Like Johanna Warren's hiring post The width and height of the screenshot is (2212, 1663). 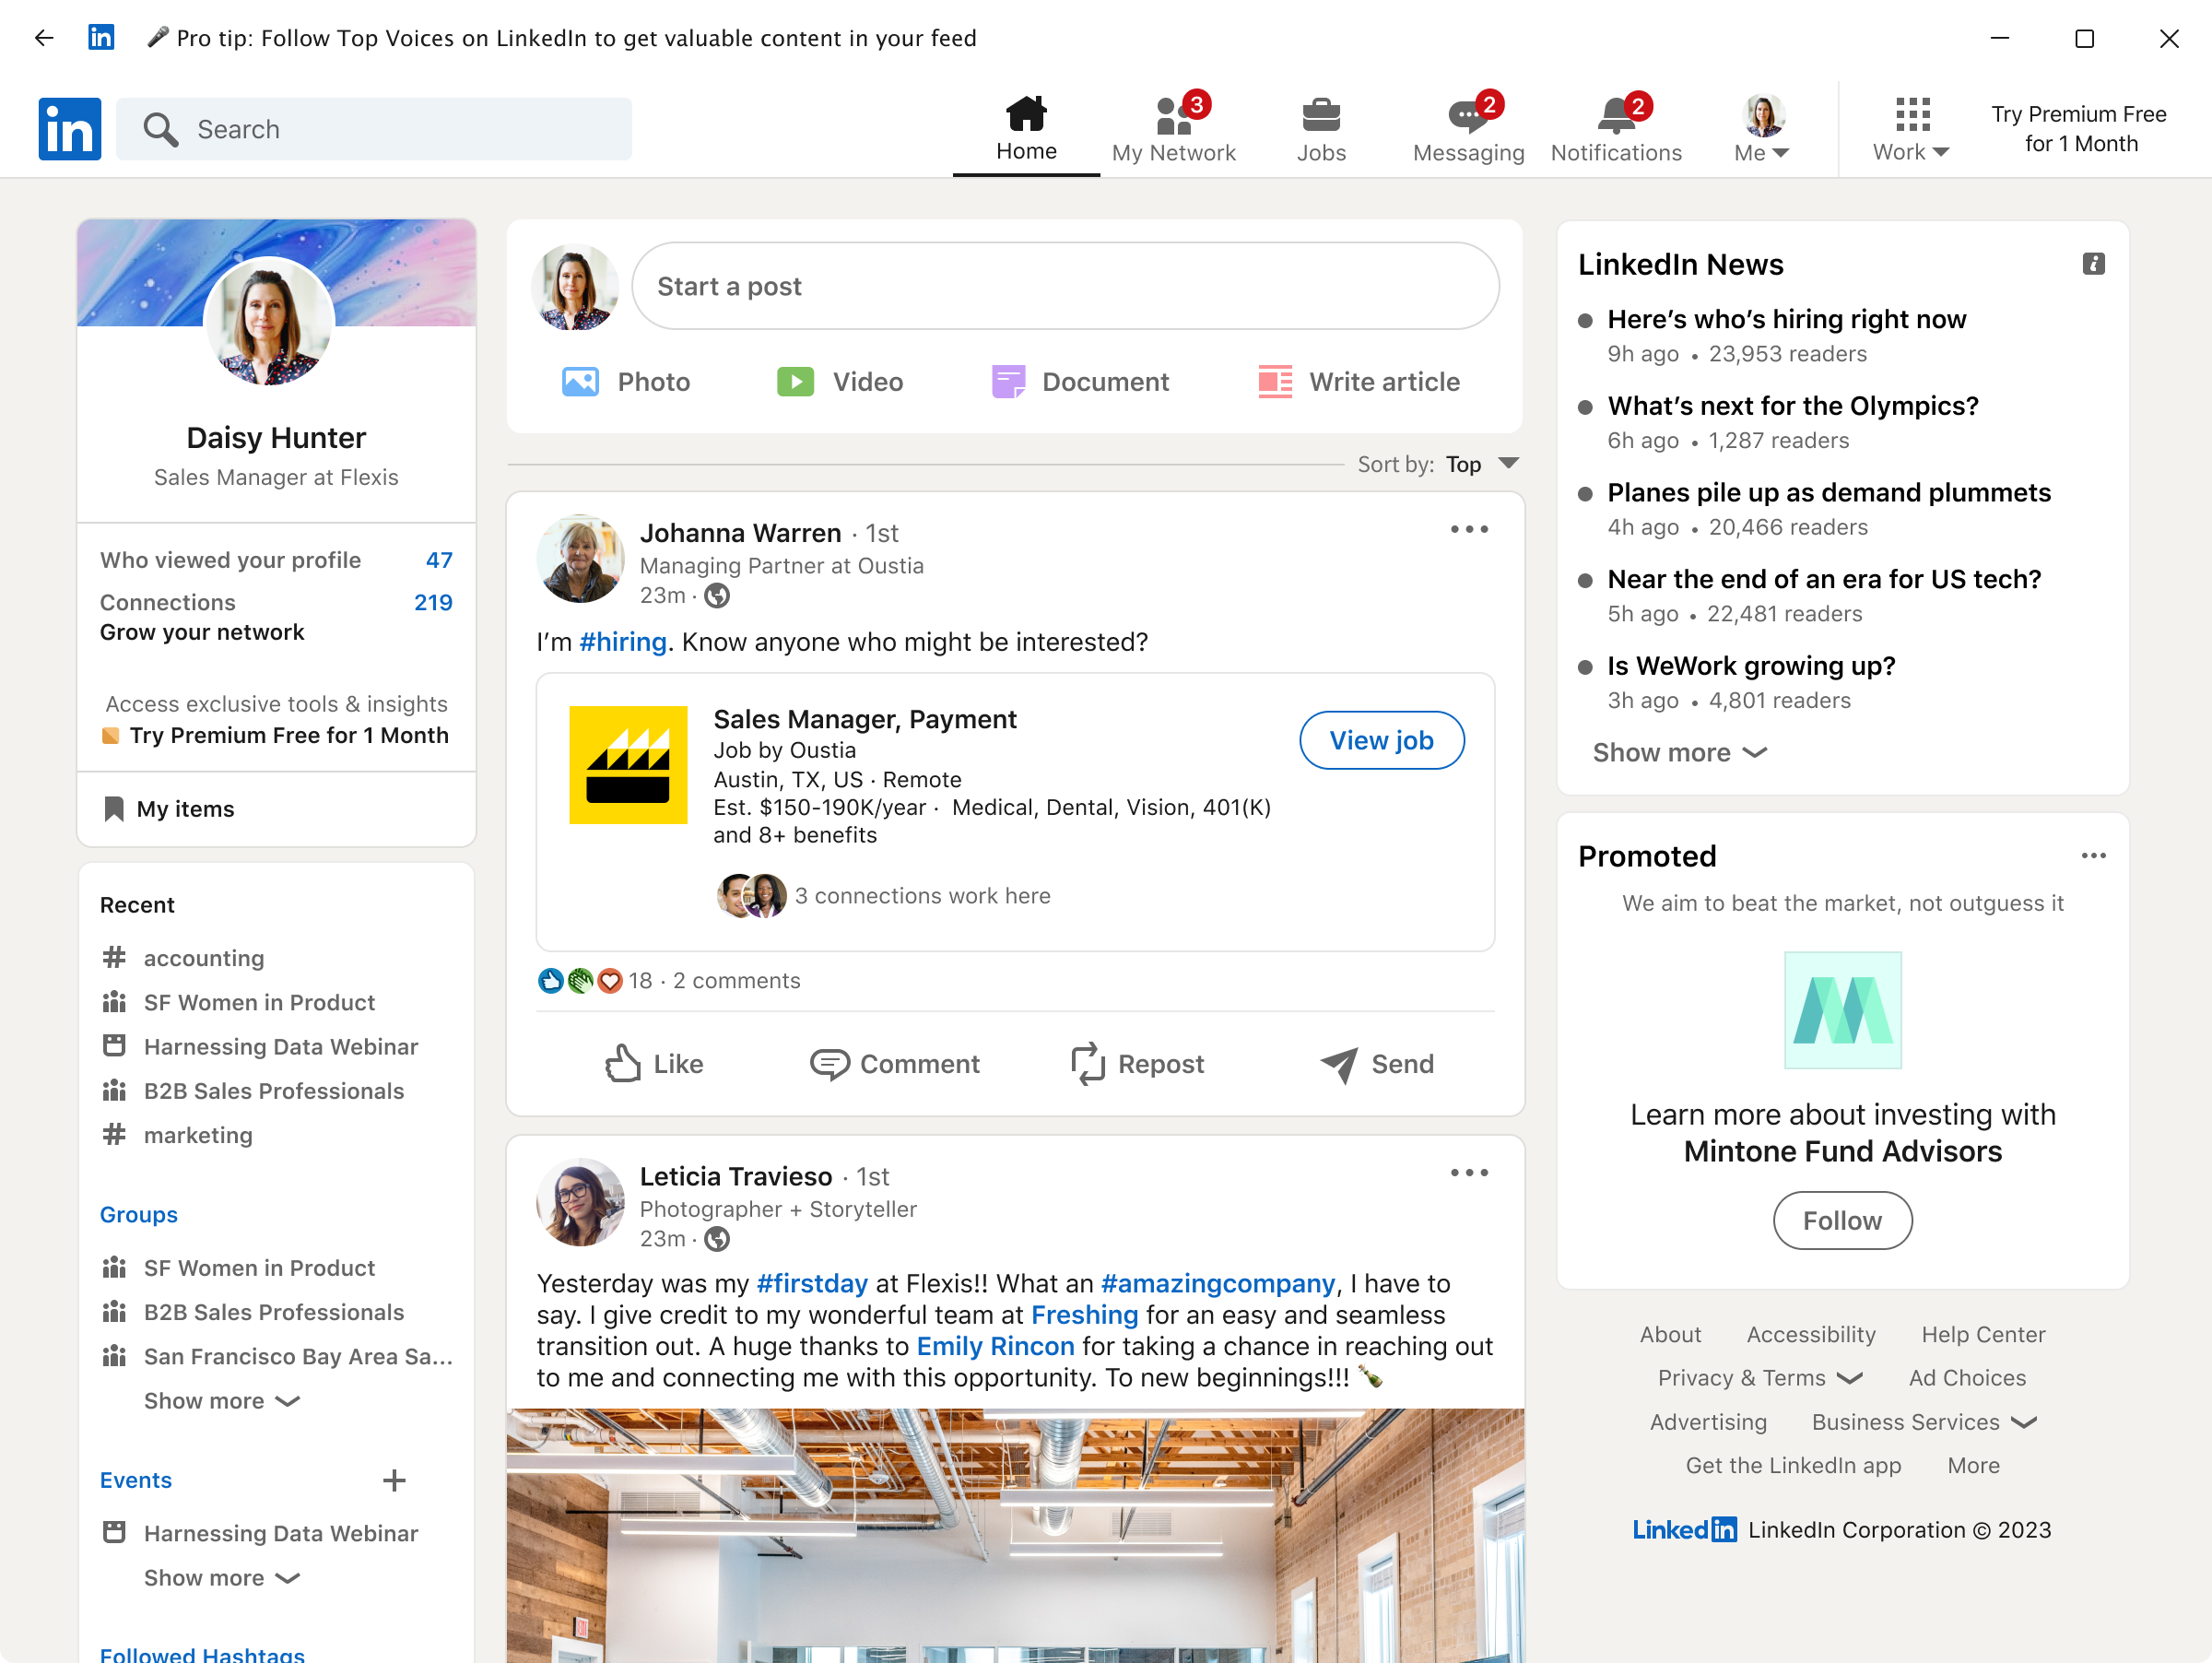point(654,1064)
